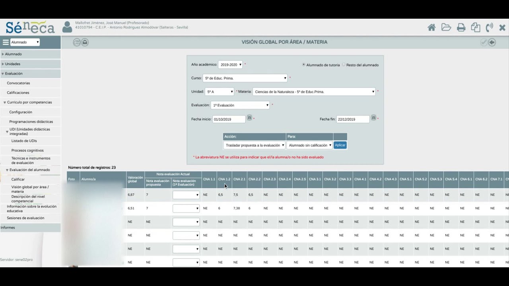This screenshot has height=286, width=509.
Task: Open the Para alumnado dropdown
Action: tap(310, 145)
